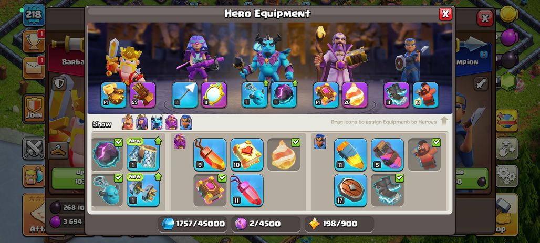The height and width of the screenshot is (243, 540).
Task: Tap the shiny ore 1757/45000 counter
Action: pyautogui.click(x=193, y=224)
